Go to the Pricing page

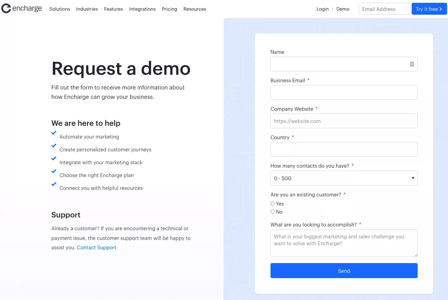[x=169, y=9]
